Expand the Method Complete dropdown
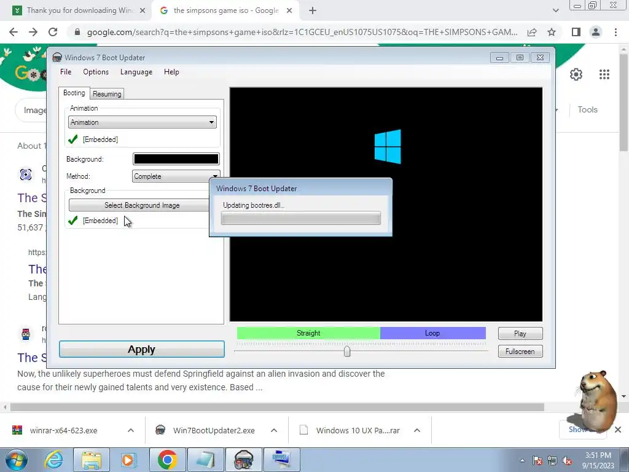The image size is (629, 472). (x=176, y=176)
